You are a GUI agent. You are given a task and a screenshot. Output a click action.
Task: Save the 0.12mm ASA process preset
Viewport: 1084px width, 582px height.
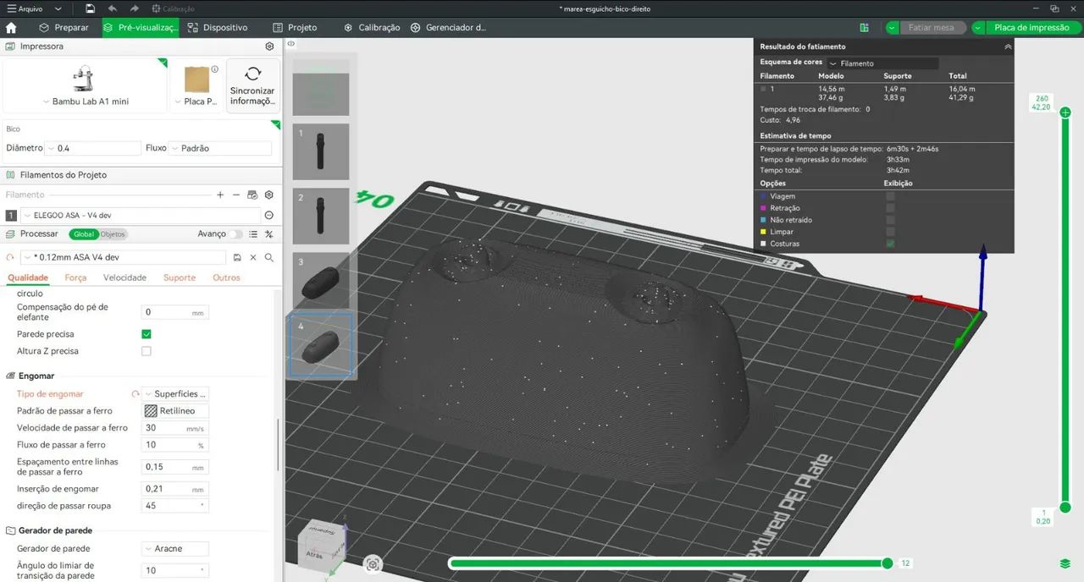coord(237,257)
